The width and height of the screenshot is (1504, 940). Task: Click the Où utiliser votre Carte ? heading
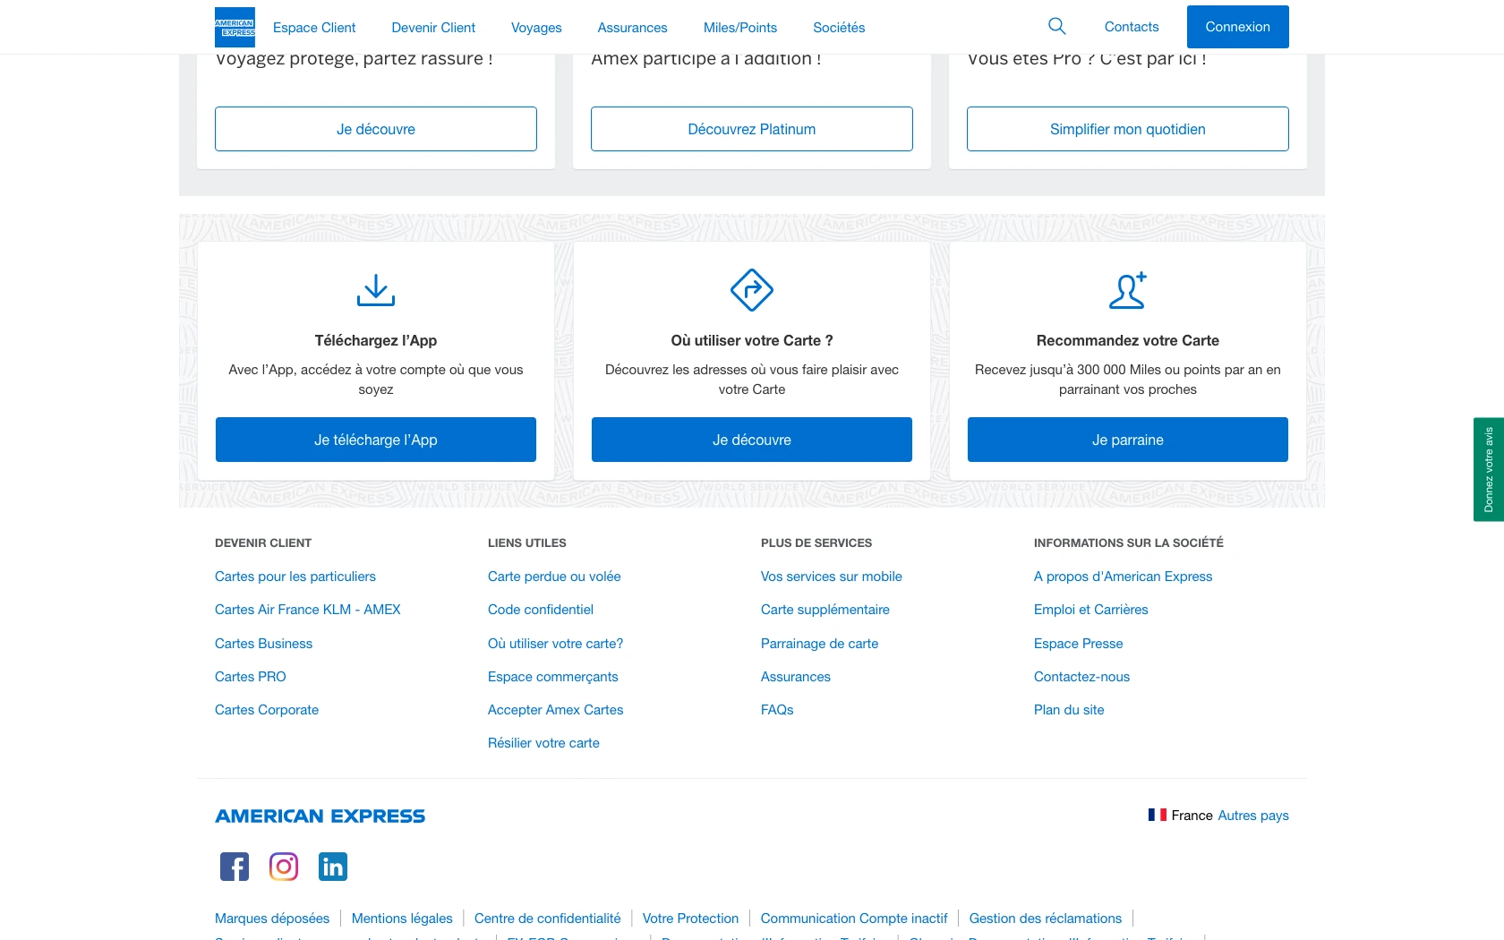(752, 340)
